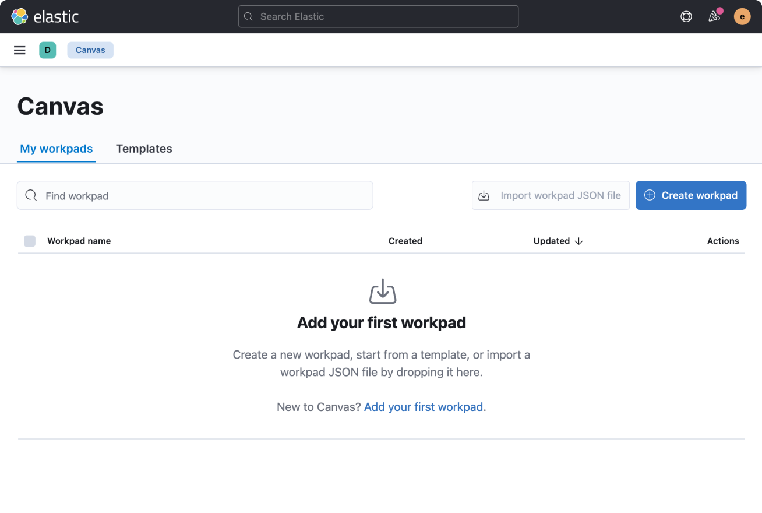Click the magnifier icon in Find workpad field
This screenshot has height=513, width=762.
click(x=31, y=195)
